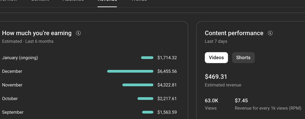Select the September row label
305x119 pixels.
pos(13,112)
